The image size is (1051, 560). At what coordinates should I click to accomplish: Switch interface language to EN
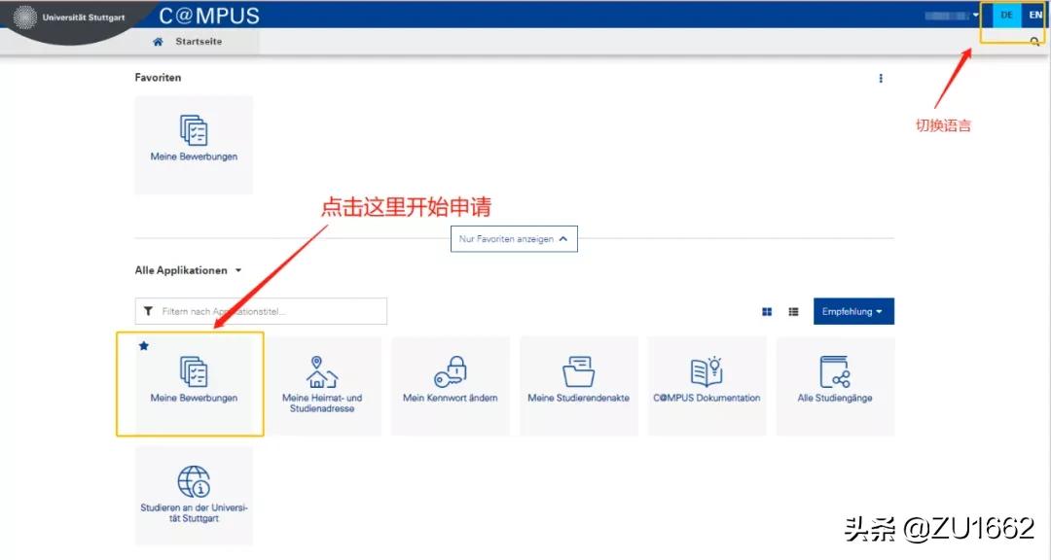tap(1035, 15)
